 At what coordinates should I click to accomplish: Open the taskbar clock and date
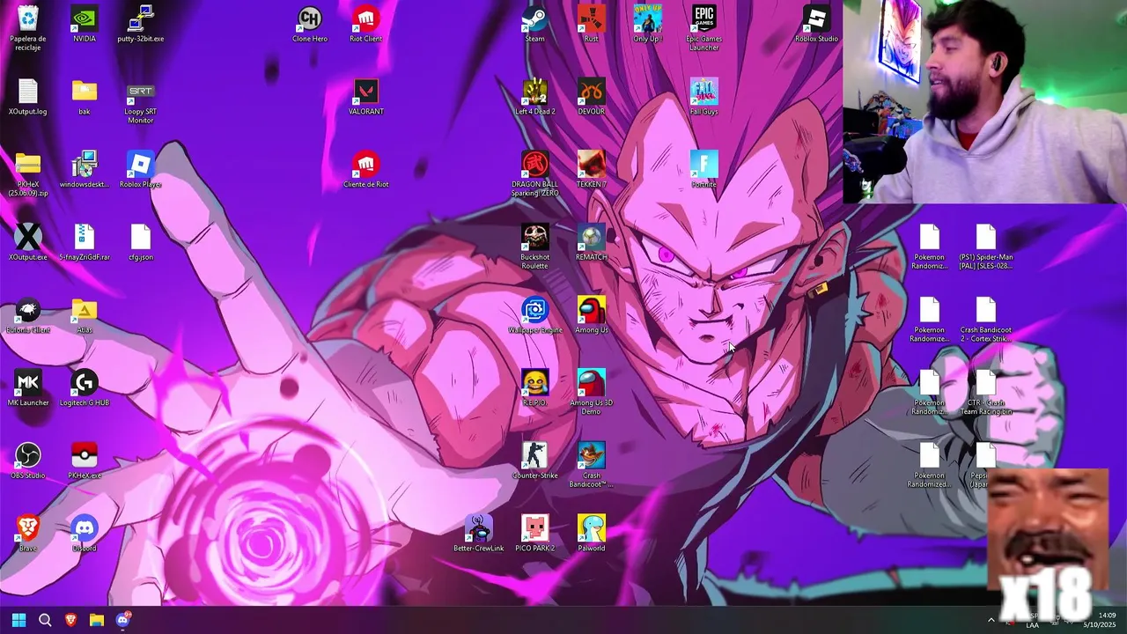tap(1101, 620)
